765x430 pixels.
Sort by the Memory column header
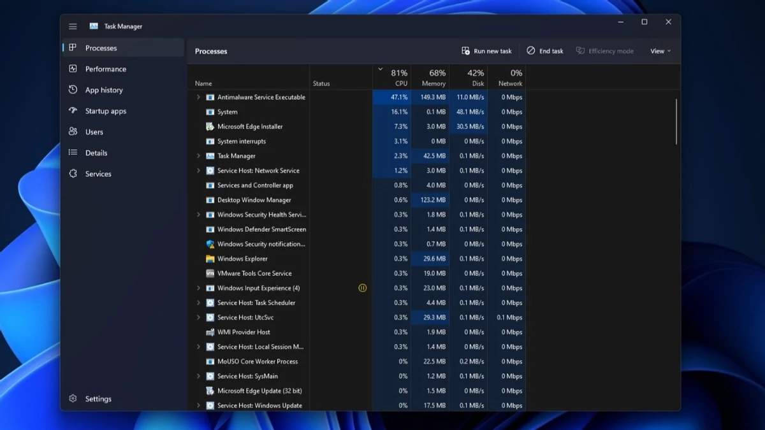(432, 76)
